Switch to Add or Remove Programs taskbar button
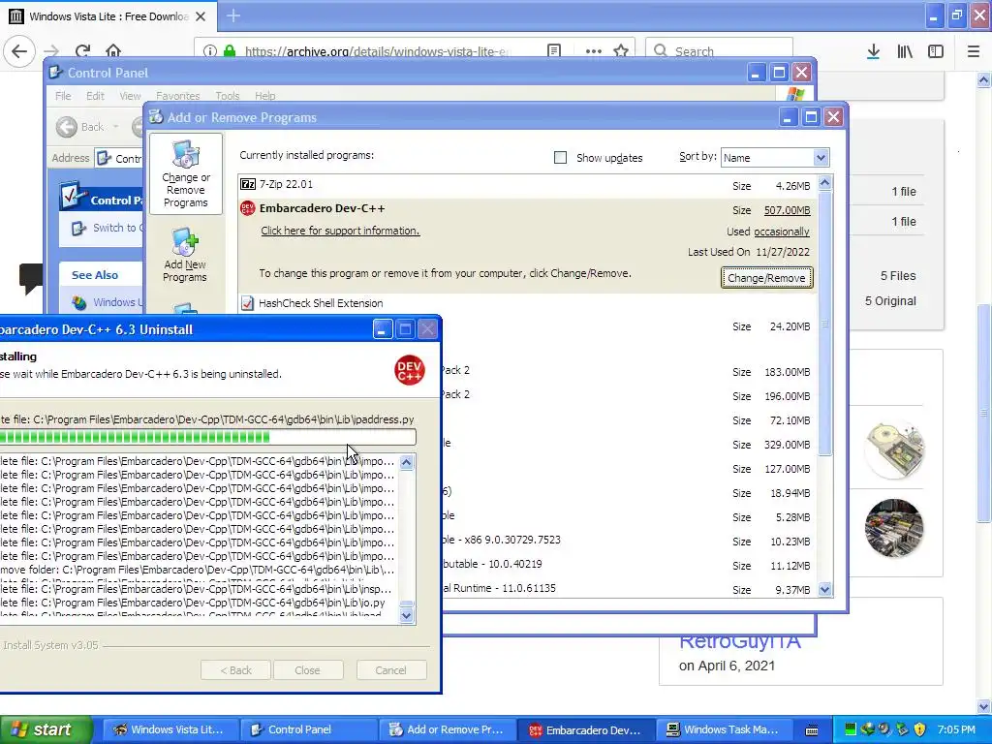The image size is (992, 744). click(447, 729)
